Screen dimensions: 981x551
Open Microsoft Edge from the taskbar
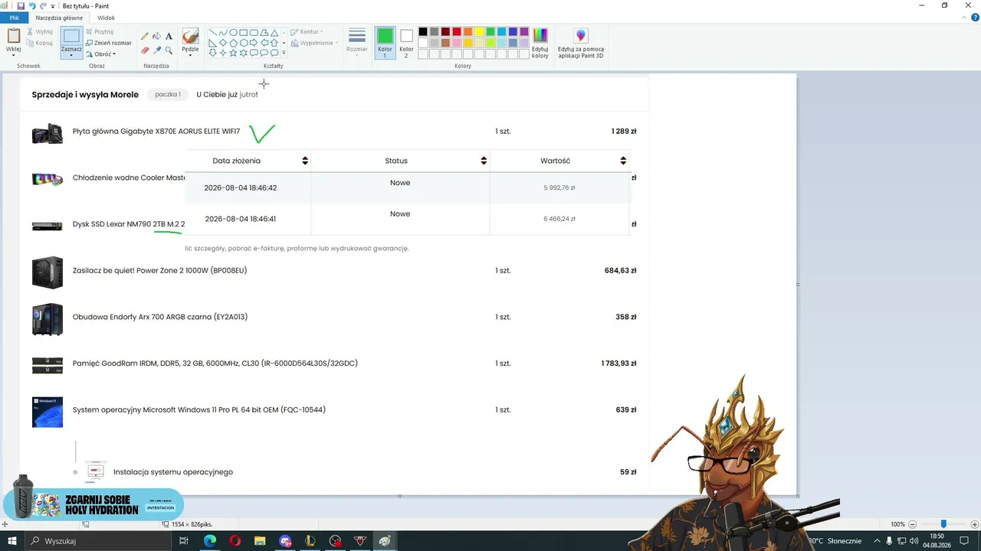(x=210, y=541)
